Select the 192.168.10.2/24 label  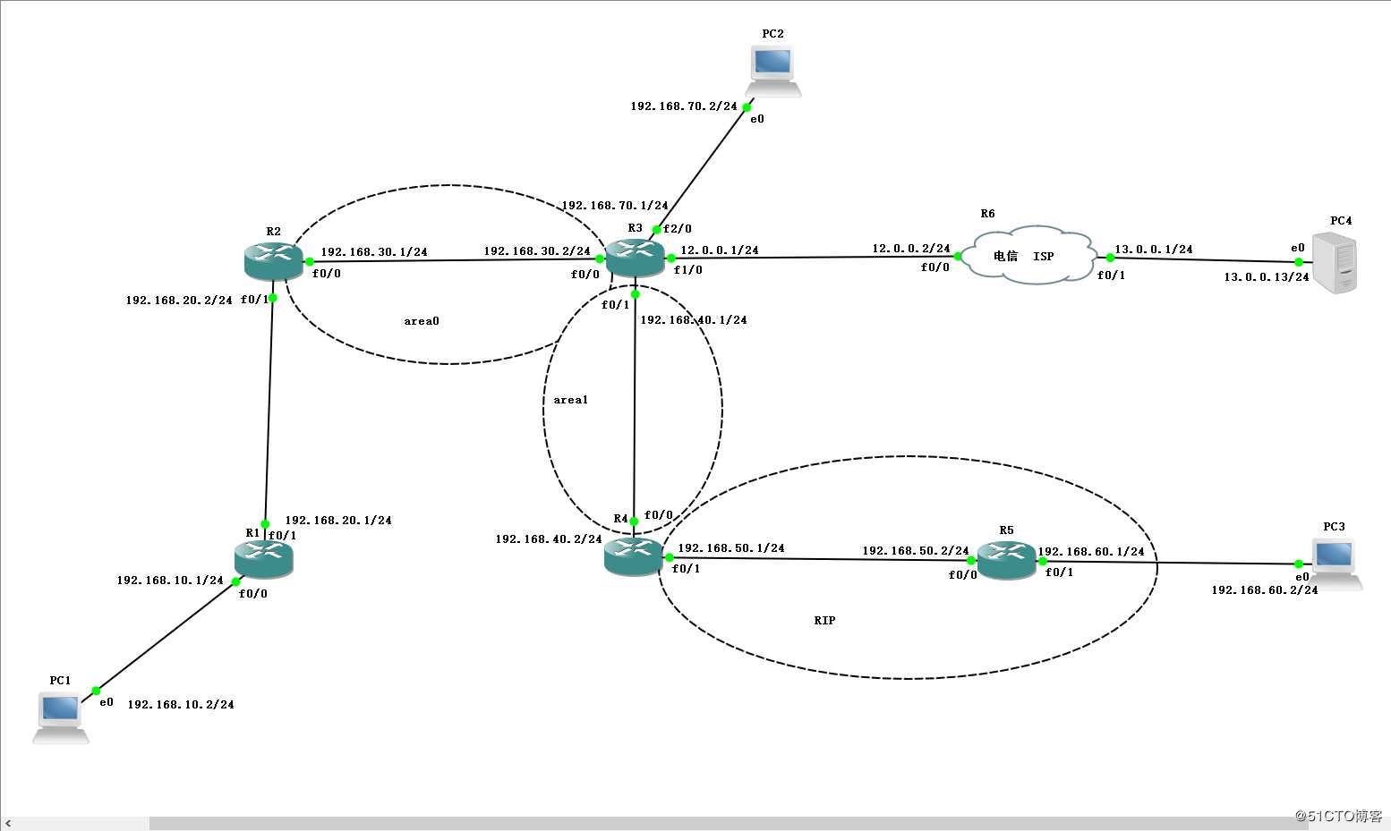coord(181,705)
